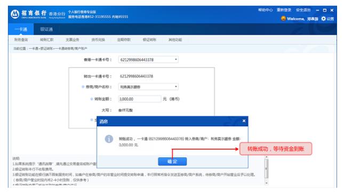The image size is (344, 194).
Task: Open the 定期存款 menu
Action: pos(124,40)
